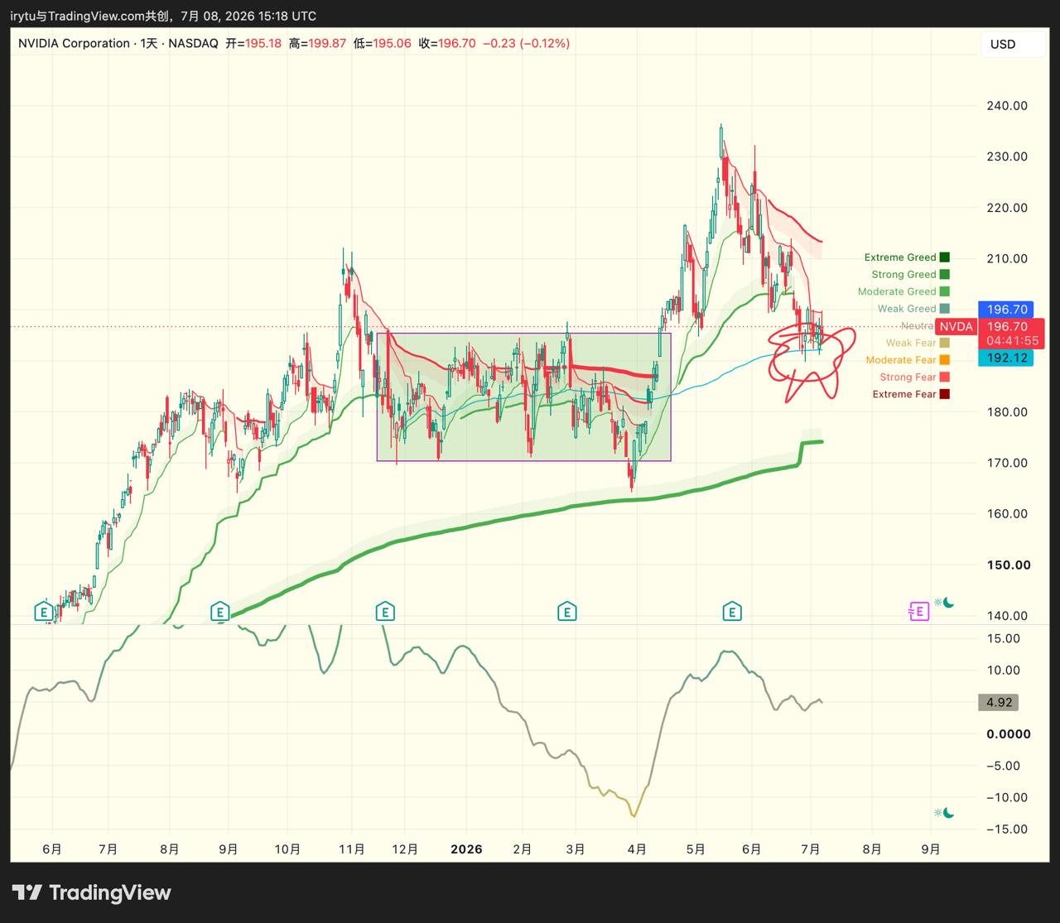Click the low value 低=195.06

(383, 43)
